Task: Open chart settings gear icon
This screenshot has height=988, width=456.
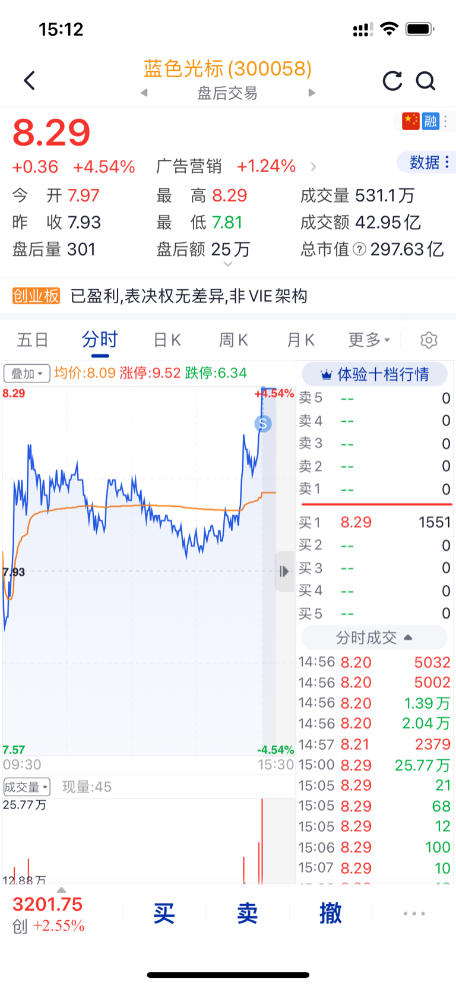Action: pyautogui.click(x=429, y=340)
